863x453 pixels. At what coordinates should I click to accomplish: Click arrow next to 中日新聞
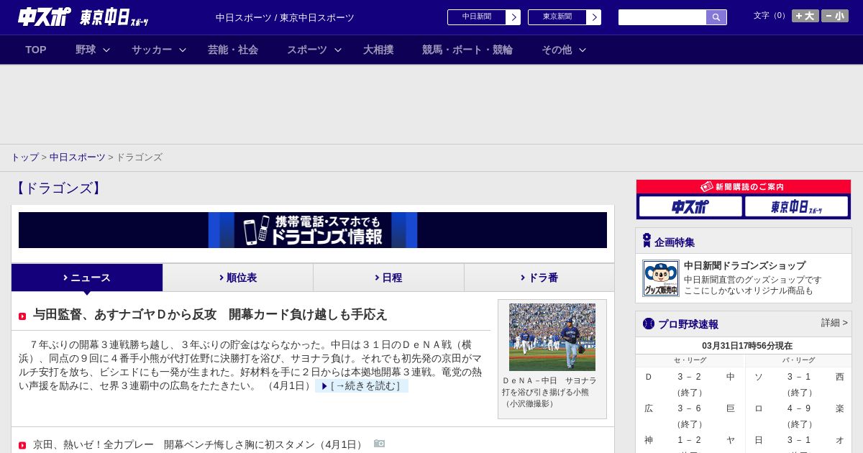click(513, 17)
